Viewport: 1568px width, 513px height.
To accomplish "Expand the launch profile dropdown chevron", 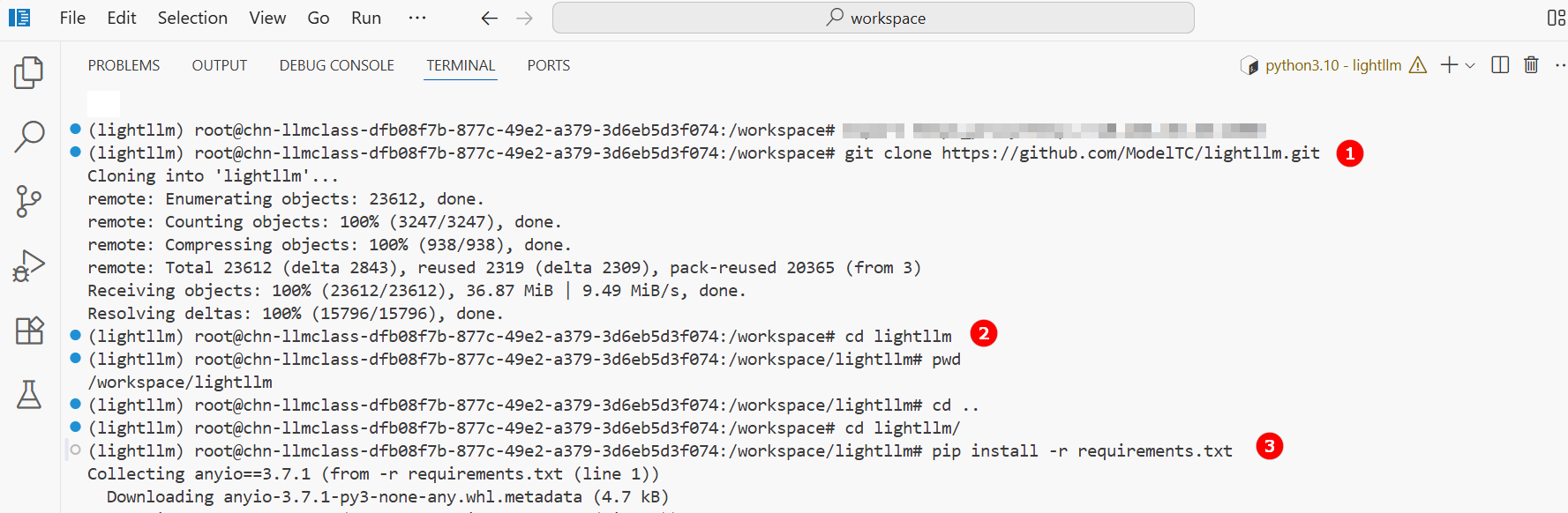I will (1470, 65).
